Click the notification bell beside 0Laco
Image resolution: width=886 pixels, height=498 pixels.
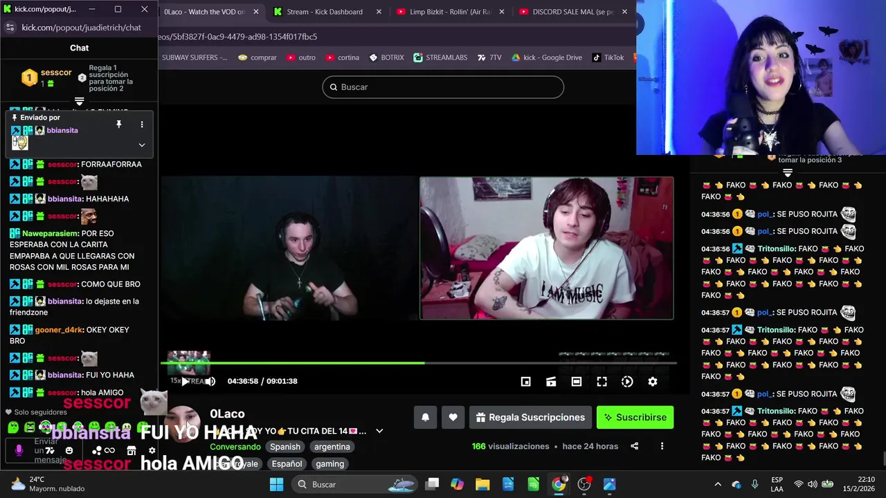[x=426, y=417]
